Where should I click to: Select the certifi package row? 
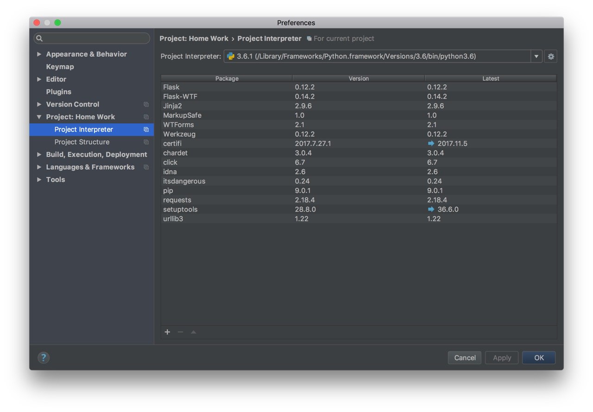[x=227, y=144]
